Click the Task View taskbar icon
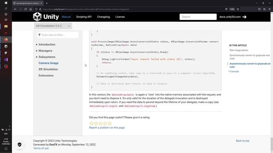 pos(6,20)
